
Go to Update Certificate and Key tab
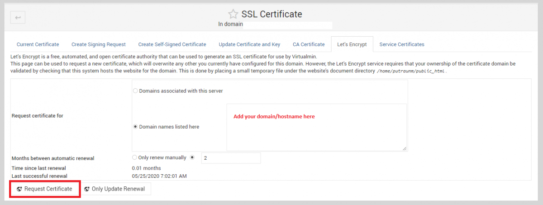point(249,44)
